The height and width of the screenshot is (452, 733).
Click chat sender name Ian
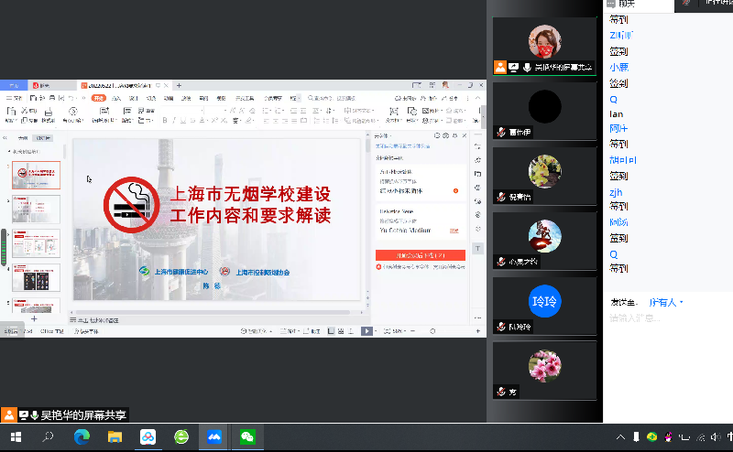pos(616,114)
